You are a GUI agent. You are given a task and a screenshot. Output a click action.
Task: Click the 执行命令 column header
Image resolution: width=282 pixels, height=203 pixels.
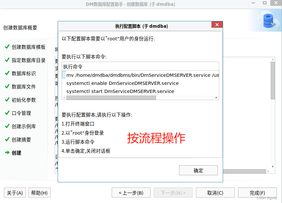coord(140,66)
